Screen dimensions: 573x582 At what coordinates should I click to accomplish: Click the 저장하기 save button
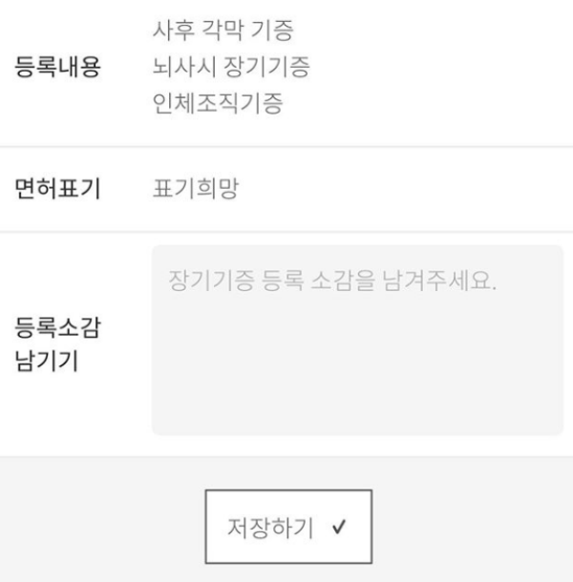(x=288, y=527)
